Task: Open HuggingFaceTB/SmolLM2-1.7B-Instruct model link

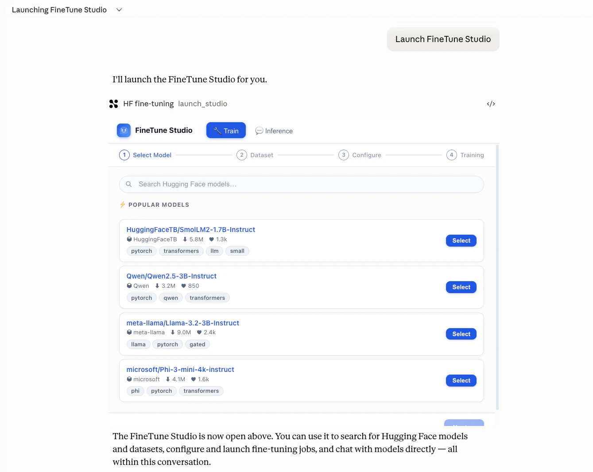Action: coord(191,229)
